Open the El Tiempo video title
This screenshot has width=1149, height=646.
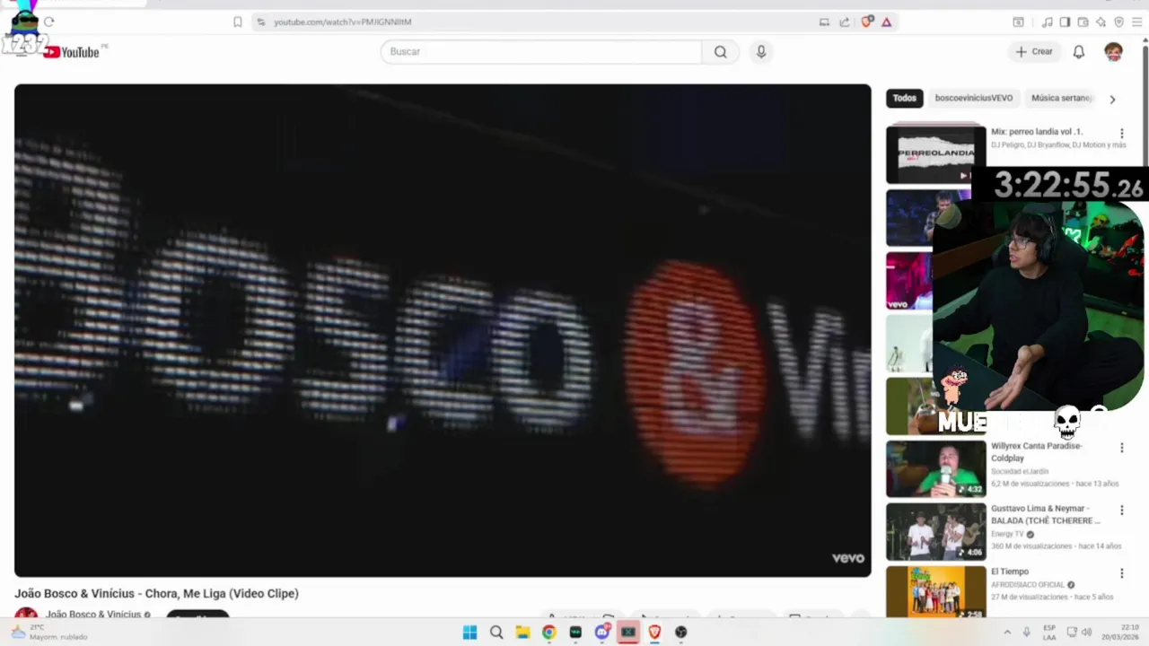point(1010,572)
